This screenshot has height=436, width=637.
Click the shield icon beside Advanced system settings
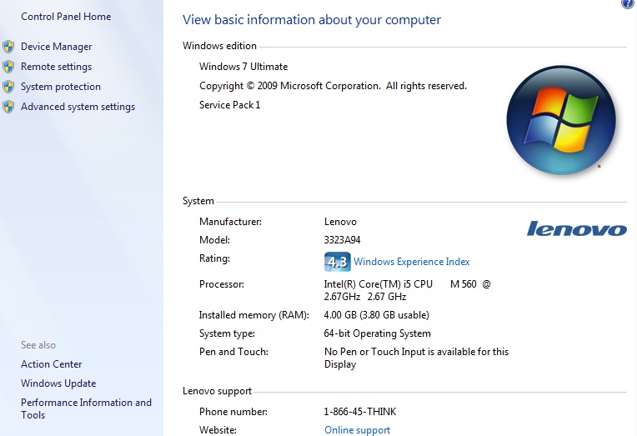point(8,107)
